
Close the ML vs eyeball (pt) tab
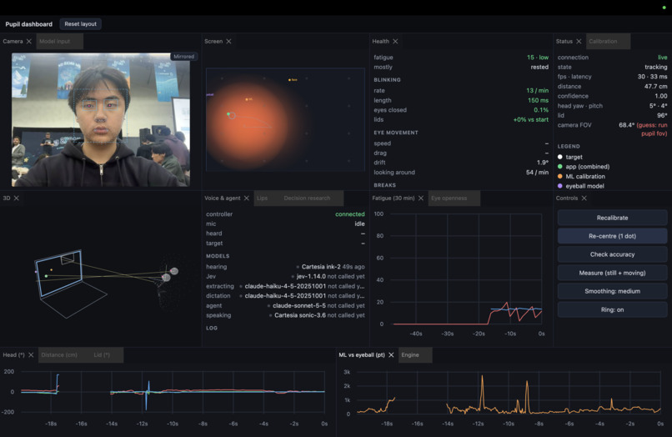[391, 355]
